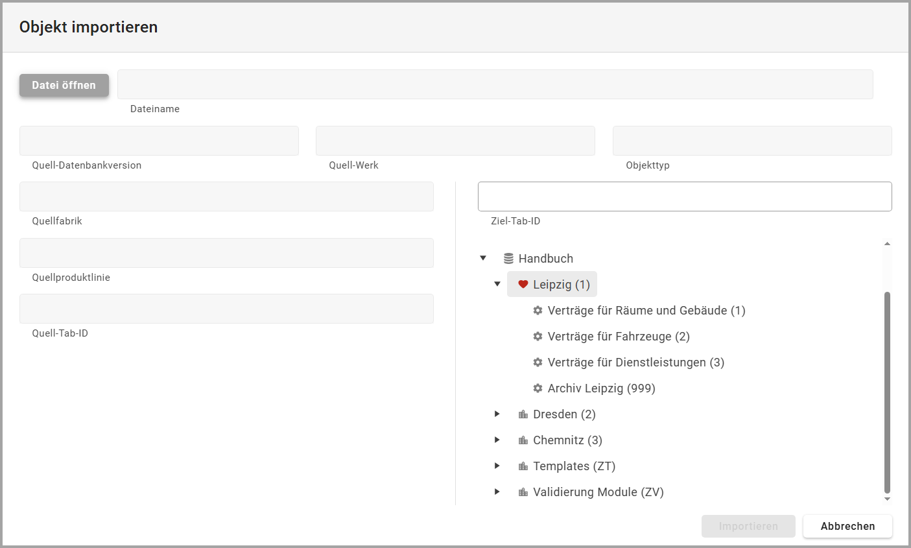Click the building icon next to Dresden
The image size is (911, 548).
pos(523,414)
